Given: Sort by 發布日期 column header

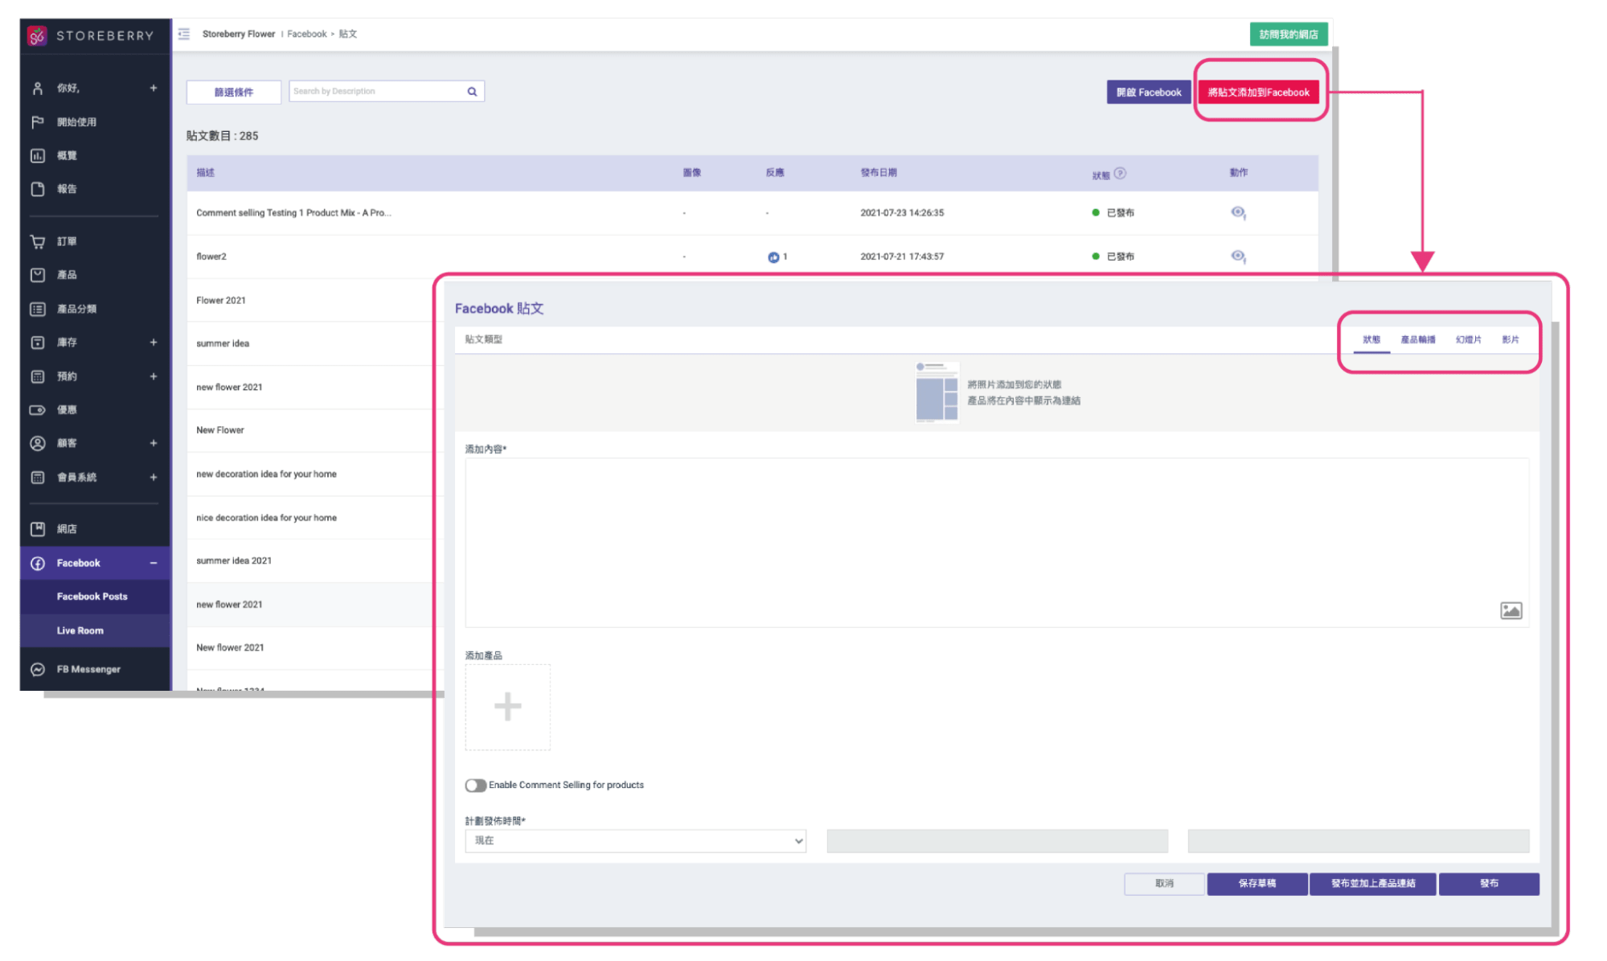Looking at the screenshot, I should (878, 173).
